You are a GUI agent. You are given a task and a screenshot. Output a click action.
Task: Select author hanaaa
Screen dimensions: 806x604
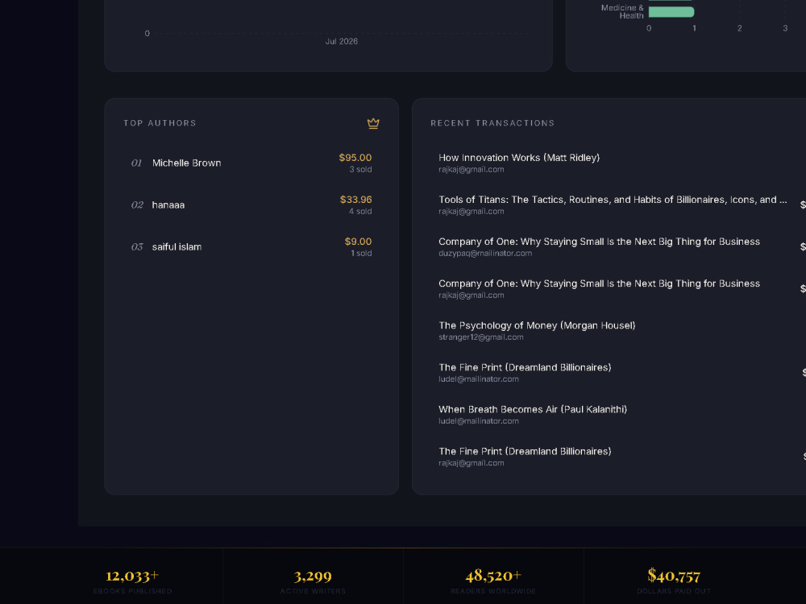coord(168,205)
